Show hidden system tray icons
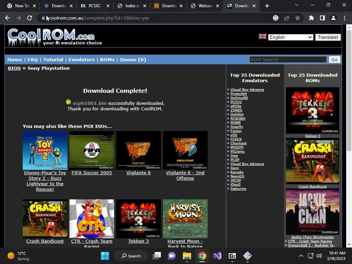Image resolution: width=352 pixels, height=264 pixels. tap(301, 256)
